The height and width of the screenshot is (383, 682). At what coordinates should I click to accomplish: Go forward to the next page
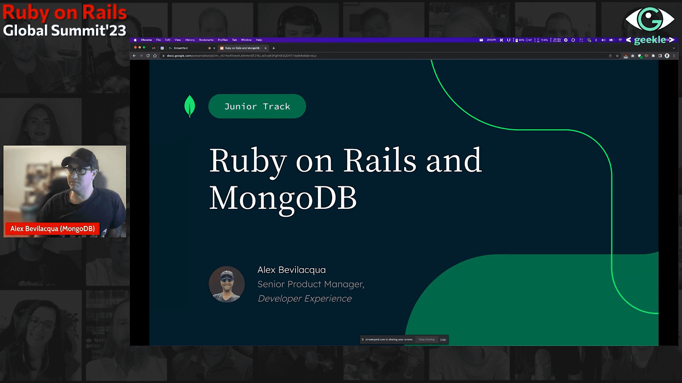click(x=141, y=56)
